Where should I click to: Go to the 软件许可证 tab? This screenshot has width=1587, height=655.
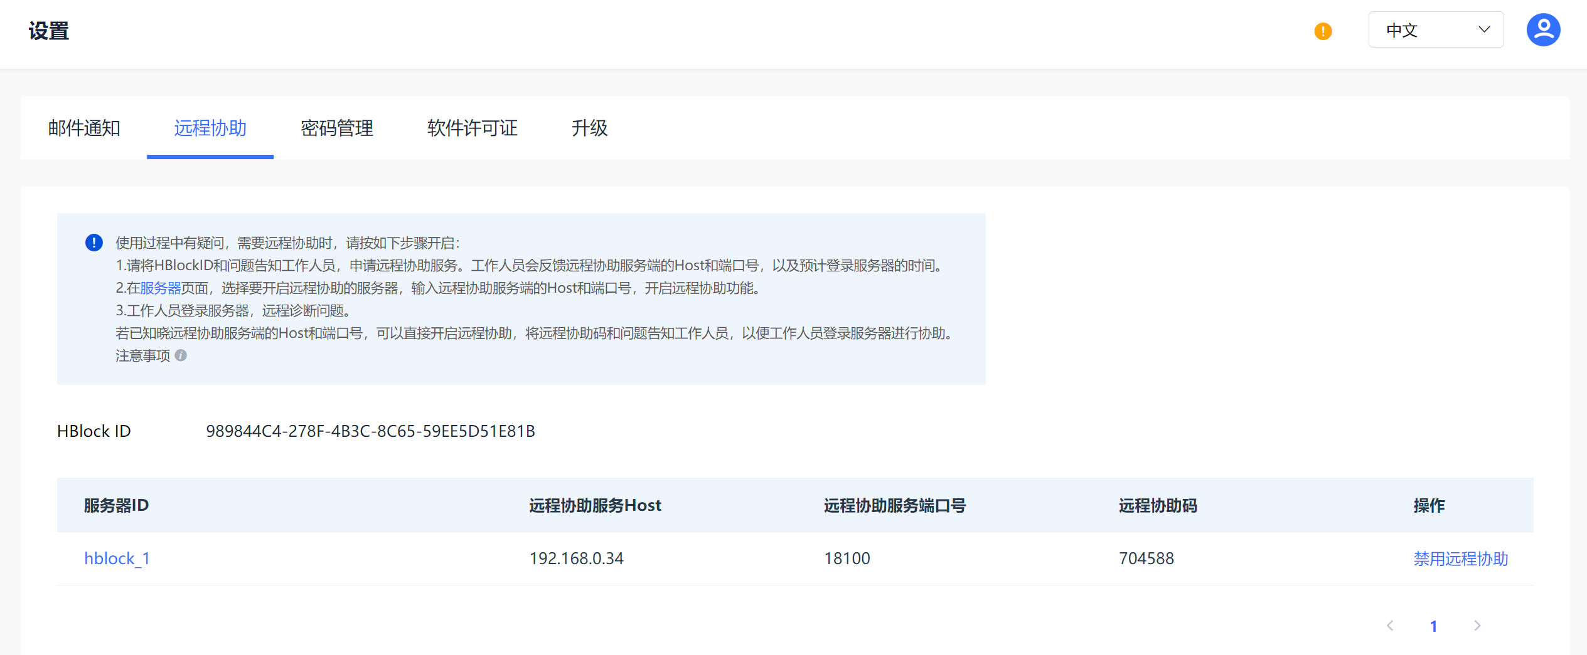473,128
